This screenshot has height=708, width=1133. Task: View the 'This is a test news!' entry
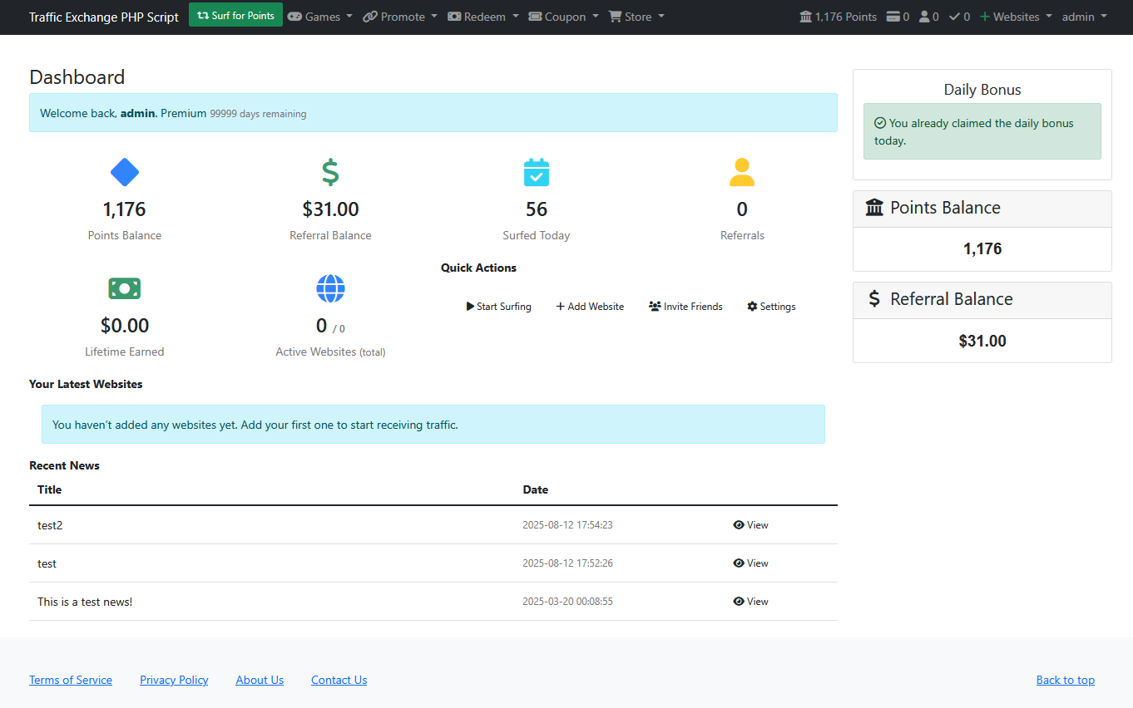[750, 602]
